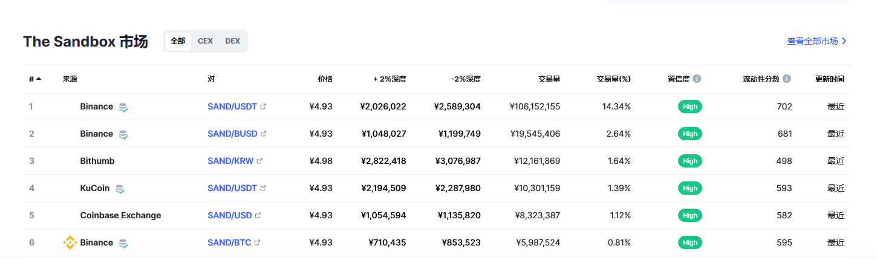Click High badge in Binance SAND/USDT row
This screenshot has width=877, height=260.
pyautogui.click(x=690, y=106)
